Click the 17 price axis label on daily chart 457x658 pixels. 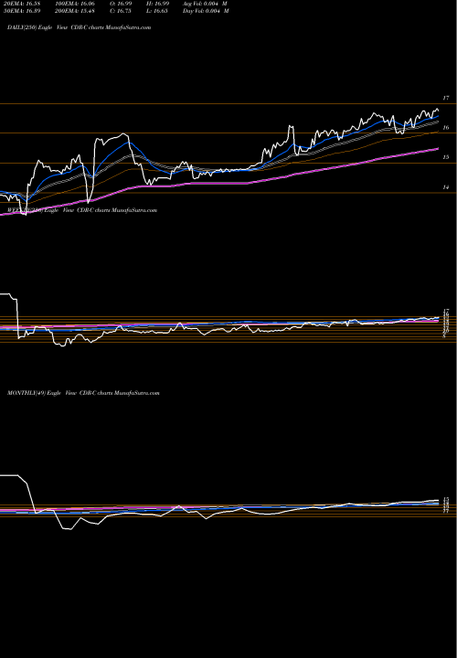[x=446, y=98]
